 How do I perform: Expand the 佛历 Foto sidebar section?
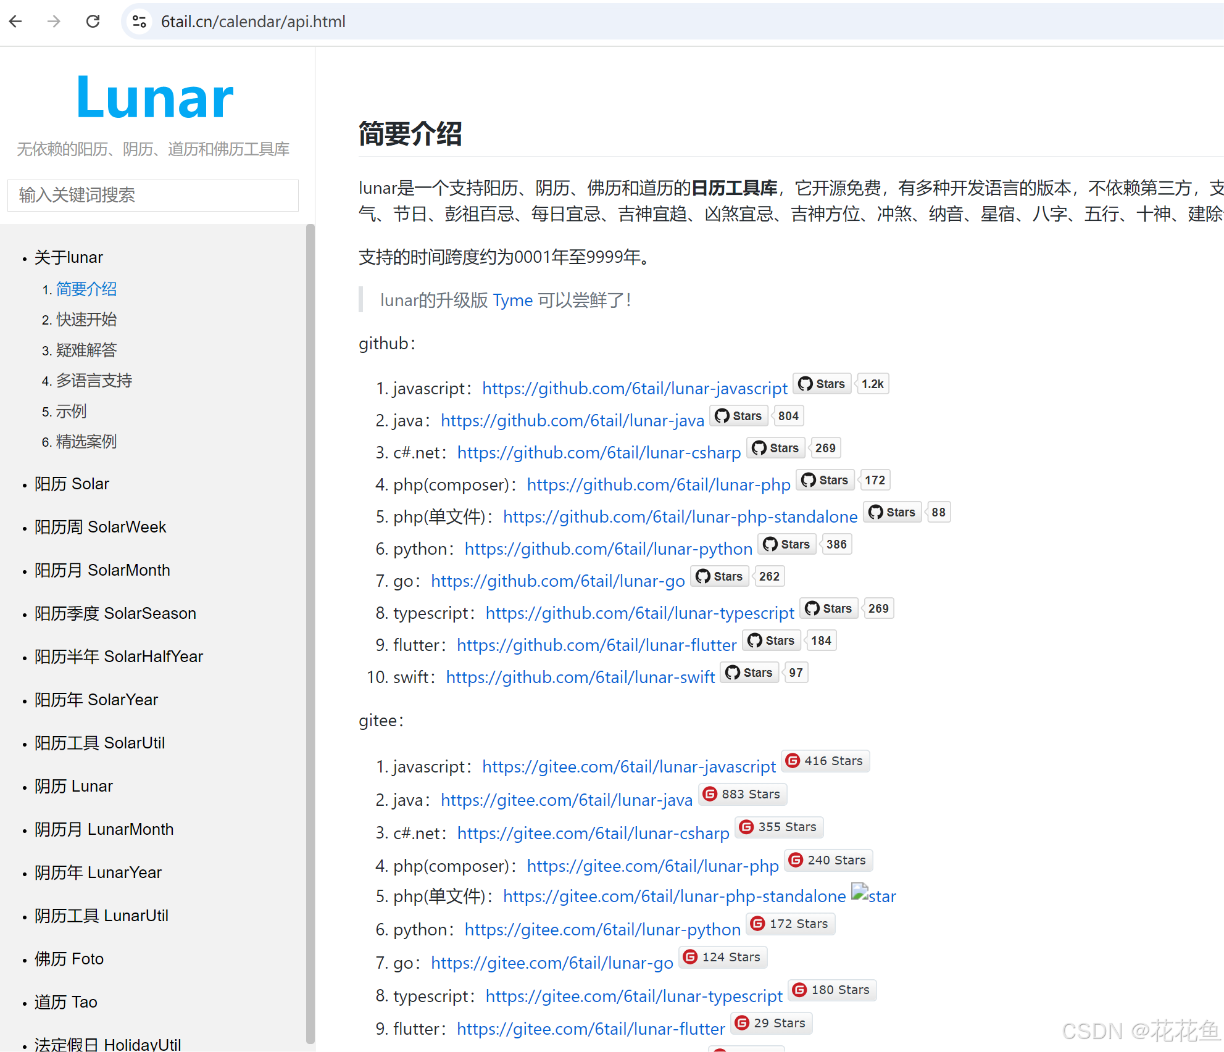[69, 959]
